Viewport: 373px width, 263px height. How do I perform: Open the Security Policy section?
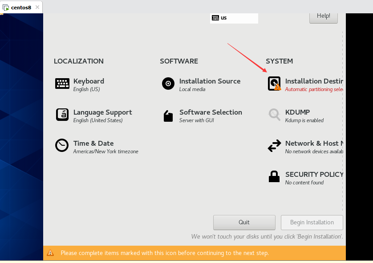click(x=314, y=174)
